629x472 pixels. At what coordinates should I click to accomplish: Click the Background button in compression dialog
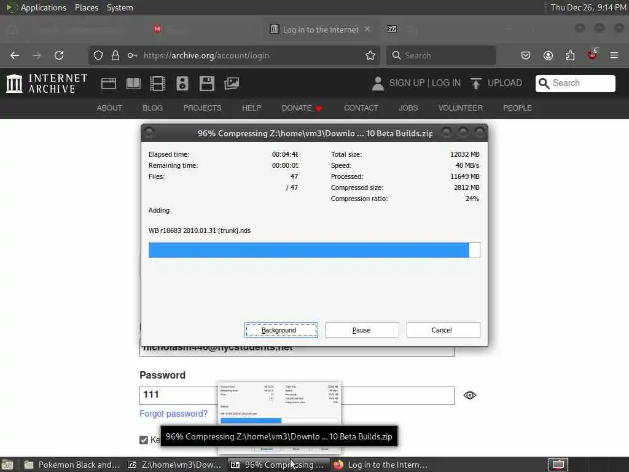coord(281,330)
